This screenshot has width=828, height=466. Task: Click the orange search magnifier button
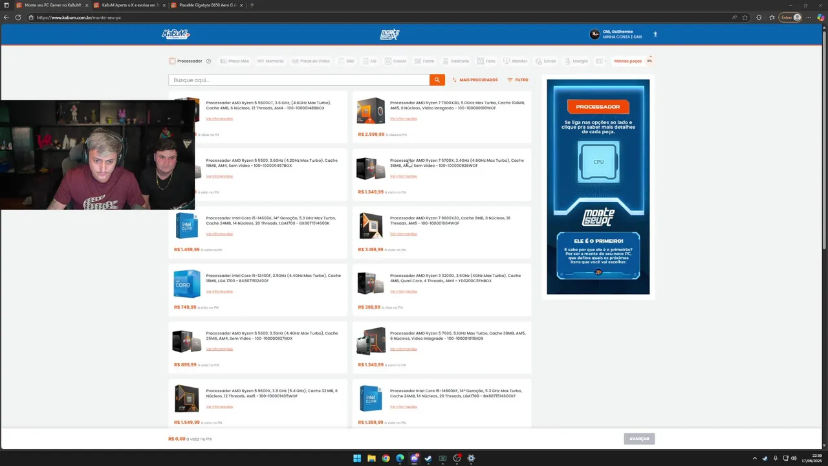pyautogui.click(x=437, y=80)
